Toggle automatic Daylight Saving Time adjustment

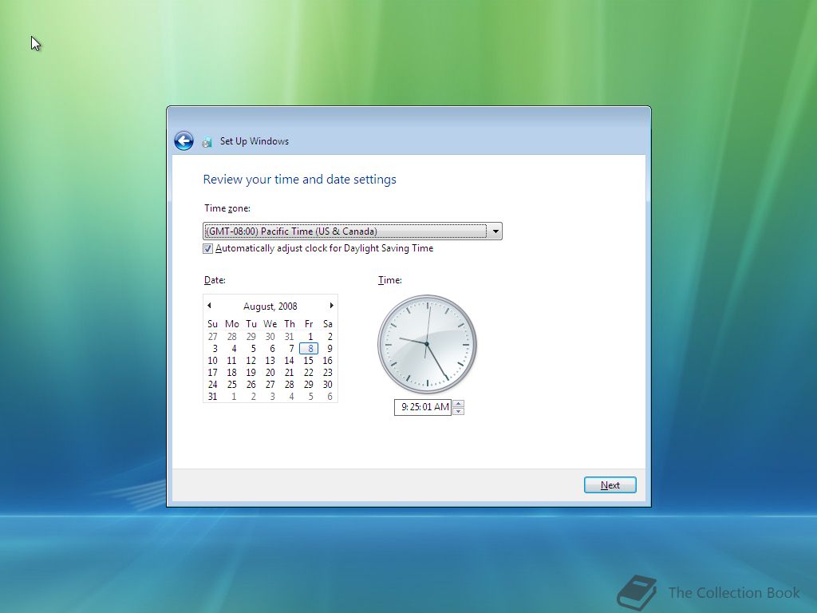click(208, 249)
